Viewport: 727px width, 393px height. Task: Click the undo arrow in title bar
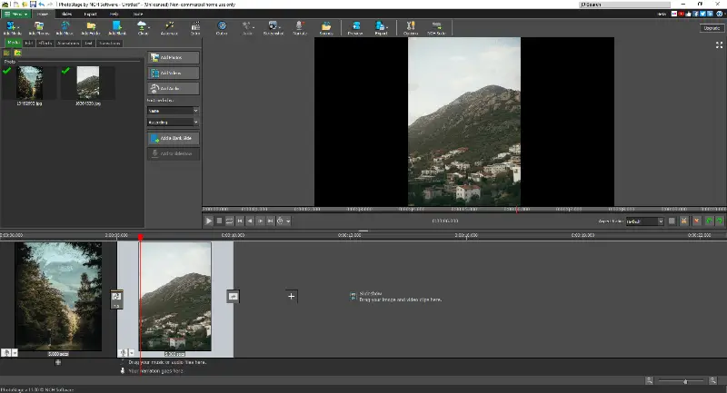[41, 5]
